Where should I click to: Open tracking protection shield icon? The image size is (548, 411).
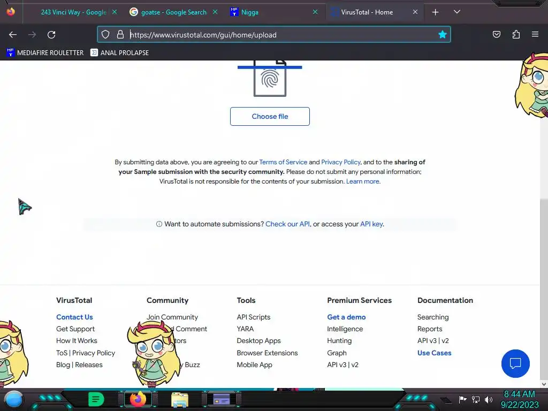pyautogui.click(x=105, y=34)
